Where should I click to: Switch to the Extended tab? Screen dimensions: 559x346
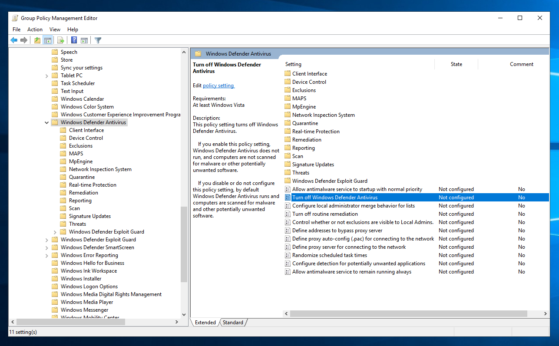[205, 323]
